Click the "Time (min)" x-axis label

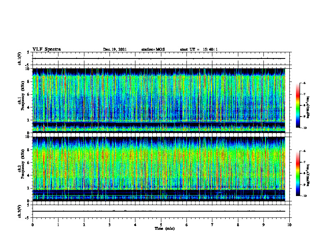click(x=165, y=229)
